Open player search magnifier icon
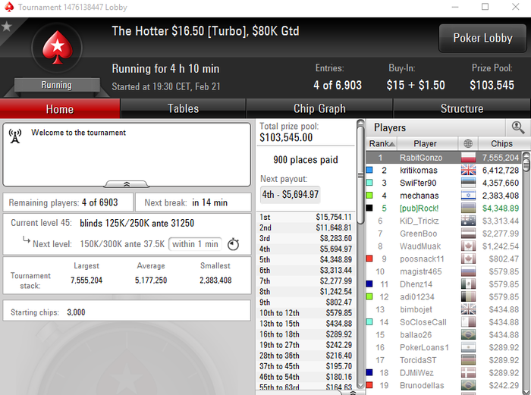 click(518, 127)
